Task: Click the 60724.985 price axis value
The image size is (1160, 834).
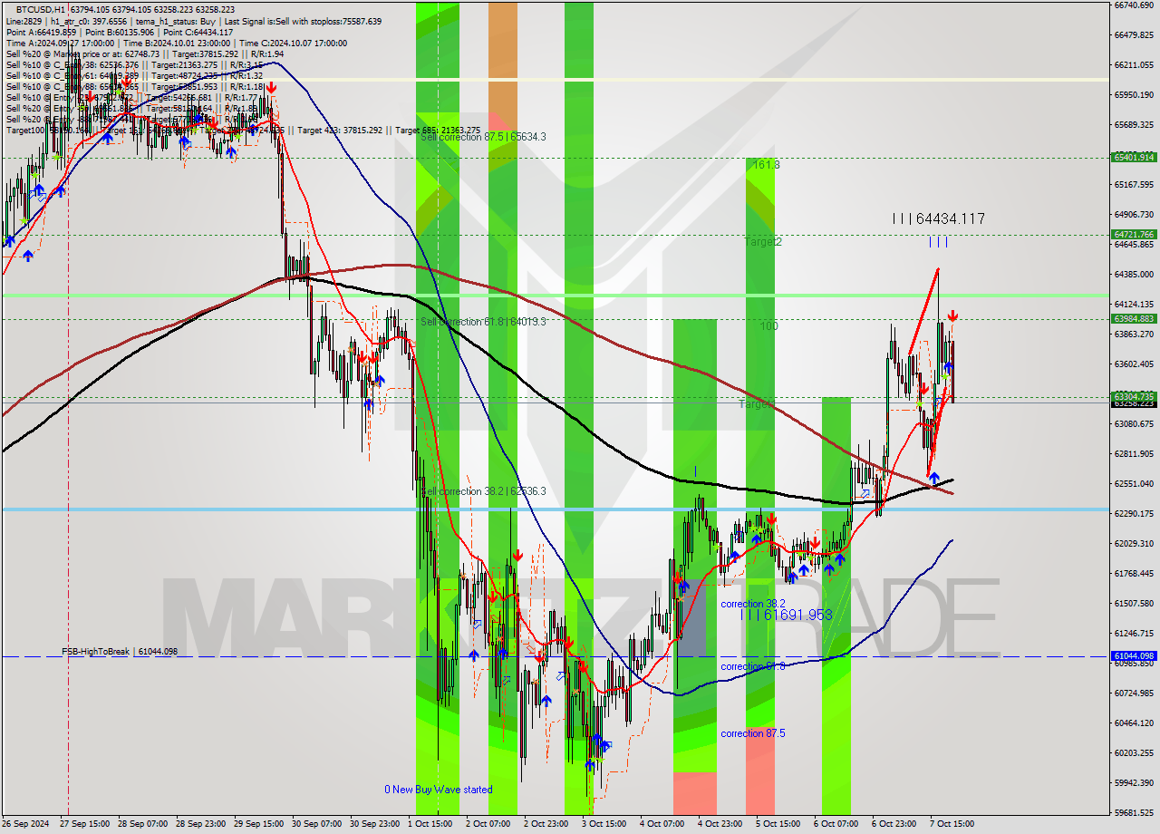Action: (1133, 693)
